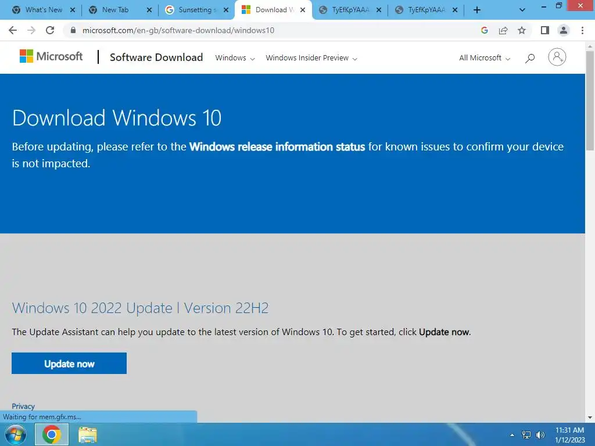Expand Windows Insider Preview dropdown
595x446 pixels.
pos(311,58)
